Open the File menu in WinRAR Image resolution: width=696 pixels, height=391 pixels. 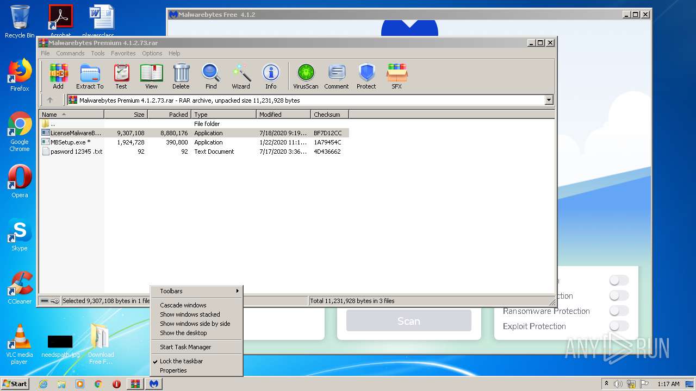tap(45, 53)
